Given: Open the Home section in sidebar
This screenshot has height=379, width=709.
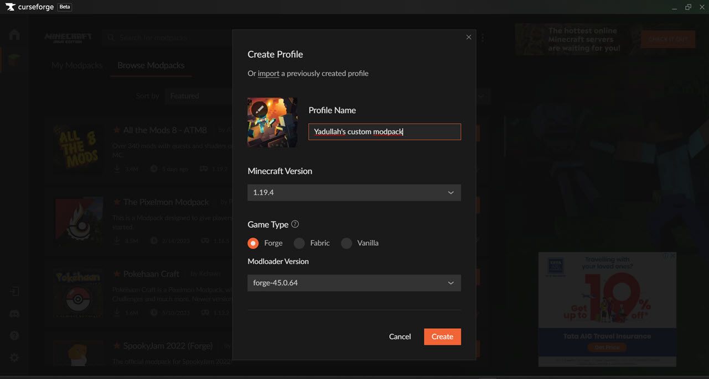Looking at the screenshot, I should [x=14, y=35].
